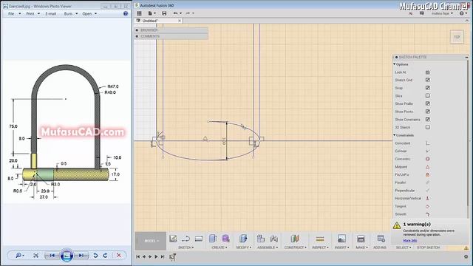Click the More Info link in warning
Image resolution: width=473 pixels, height=266 pixels.
(x=410, y=240)
